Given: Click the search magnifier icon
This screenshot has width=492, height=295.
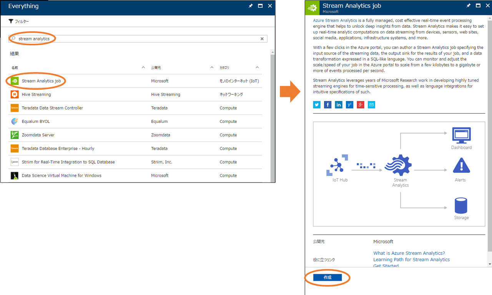Looking at the screenshot, I should [13, 38].
